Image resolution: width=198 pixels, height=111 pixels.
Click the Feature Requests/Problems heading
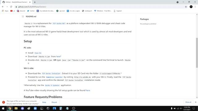(x=43, y=97)
